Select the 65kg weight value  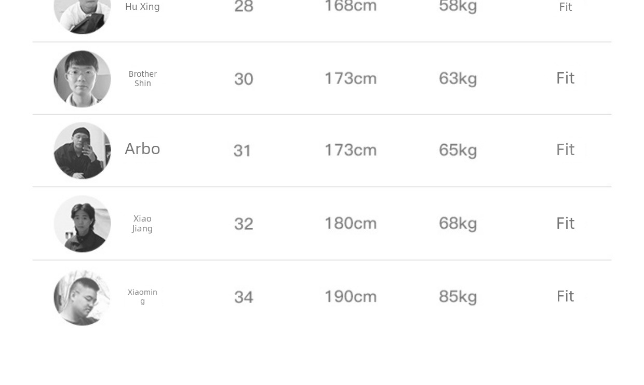point(458,150)
